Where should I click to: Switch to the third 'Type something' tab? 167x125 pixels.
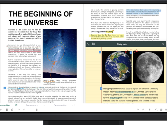tap(60, 105)
